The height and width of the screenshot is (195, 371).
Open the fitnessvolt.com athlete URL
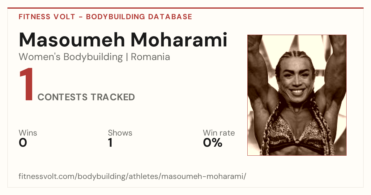[133, 177]
